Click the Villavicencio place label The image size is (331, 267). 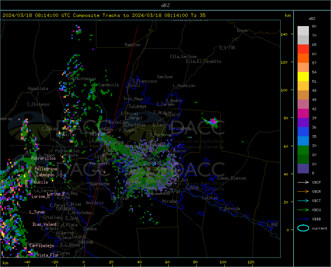[x=82, y=79]
